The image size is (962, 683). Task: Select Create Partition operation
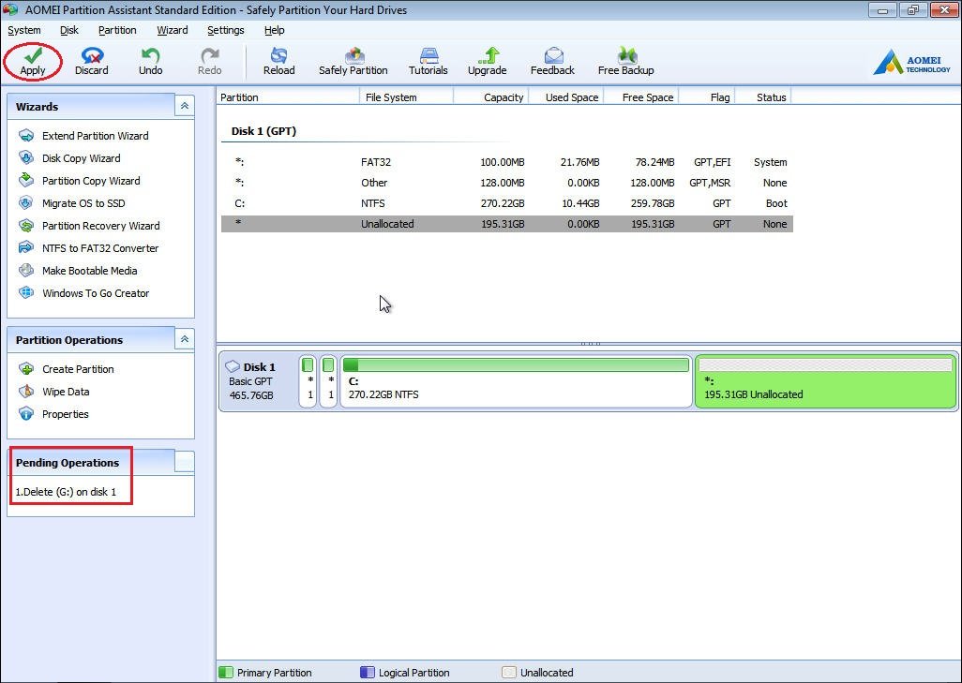[78, 369]
